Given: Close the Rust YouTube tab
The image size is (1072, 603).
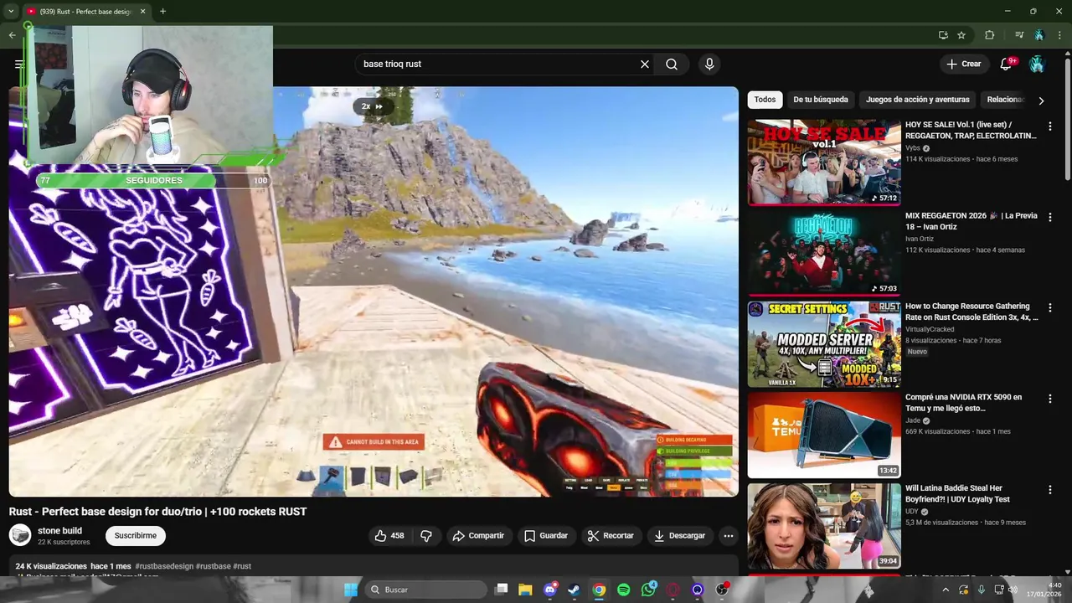Looking at the screenshot, I should click(x=142, y=11).
